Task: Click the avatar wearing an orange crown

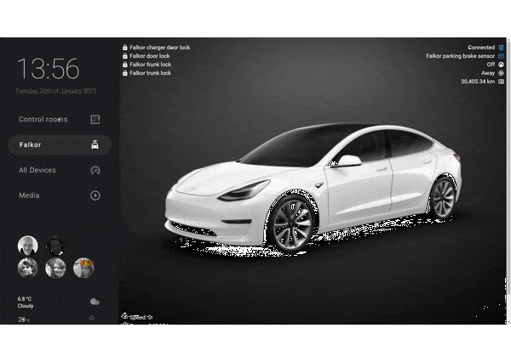Action: pyautogui.click(x=83, y=268)
